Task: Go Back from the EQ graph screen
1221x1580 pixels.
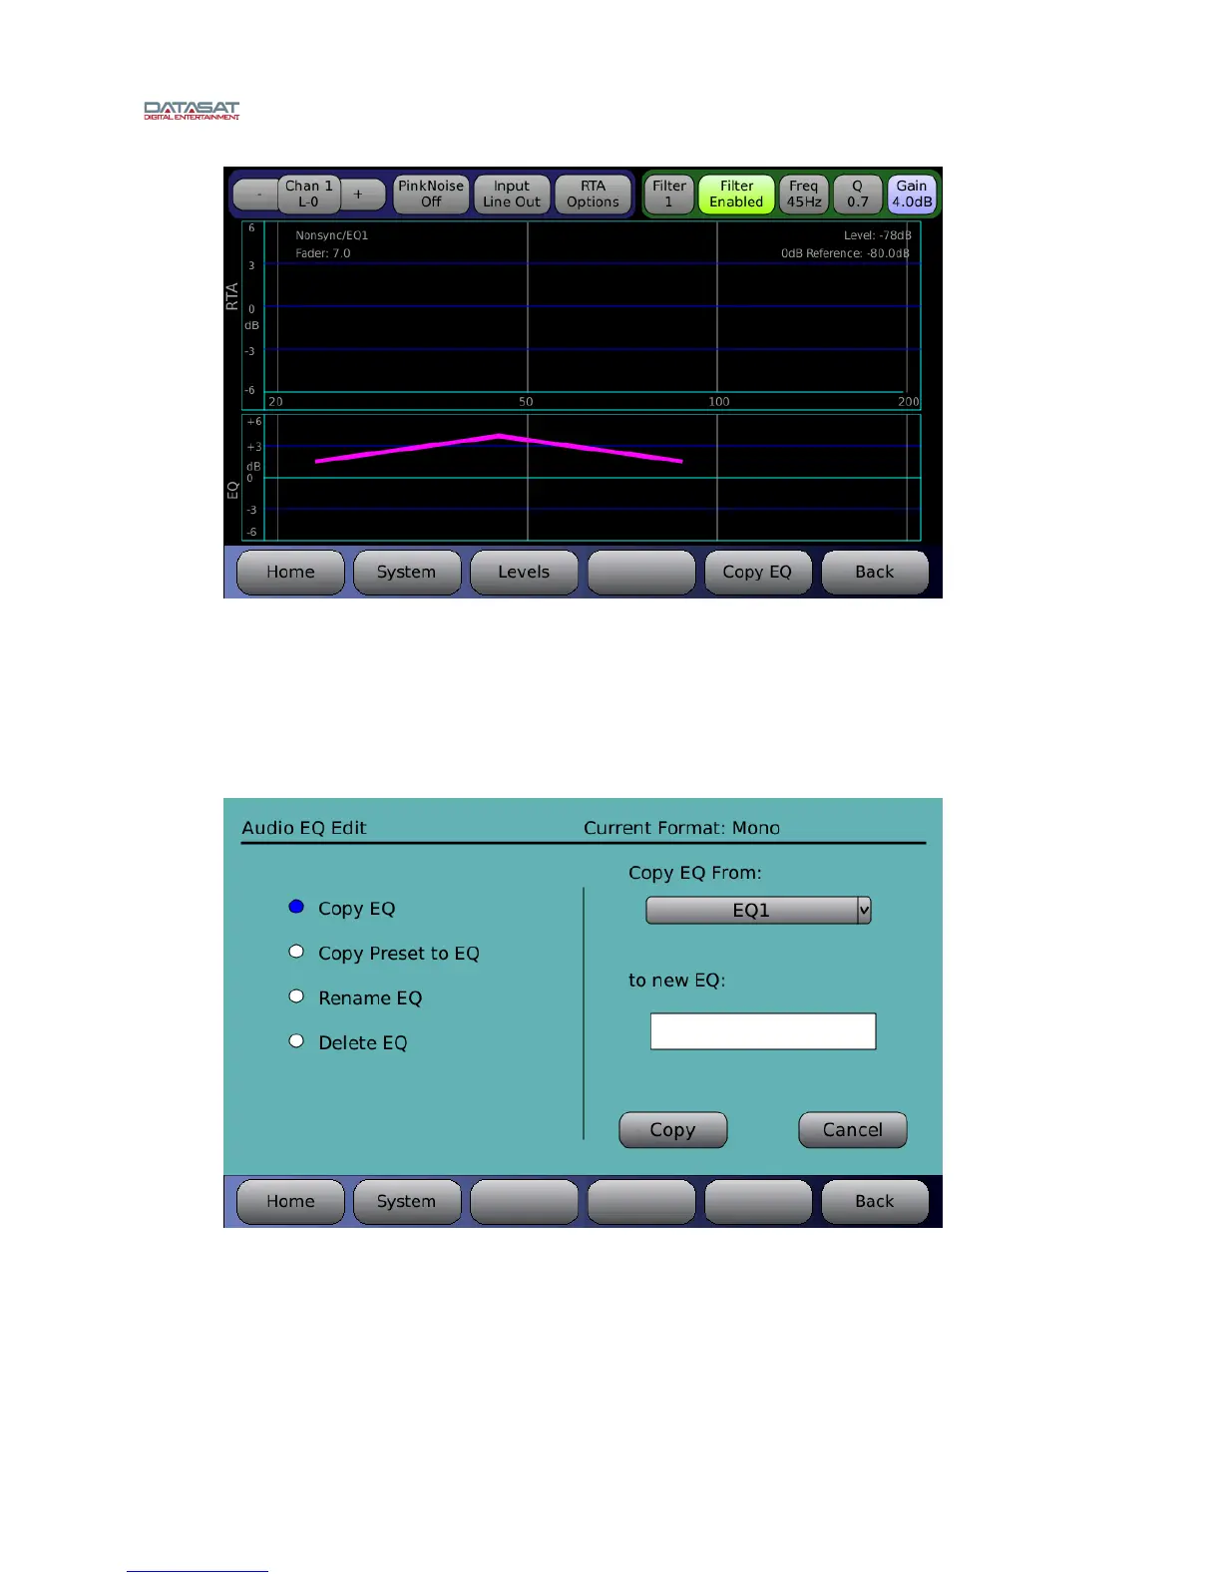Action: [x=875, y=573]
